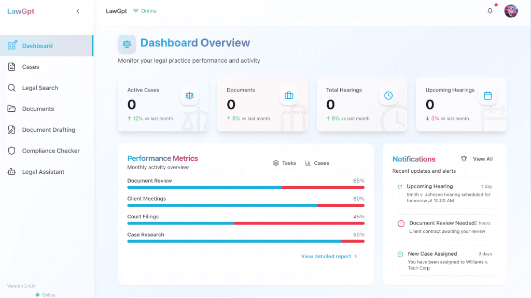
Task: Collapse the sidebar with the chevron arrow
Action: (78, 11)
